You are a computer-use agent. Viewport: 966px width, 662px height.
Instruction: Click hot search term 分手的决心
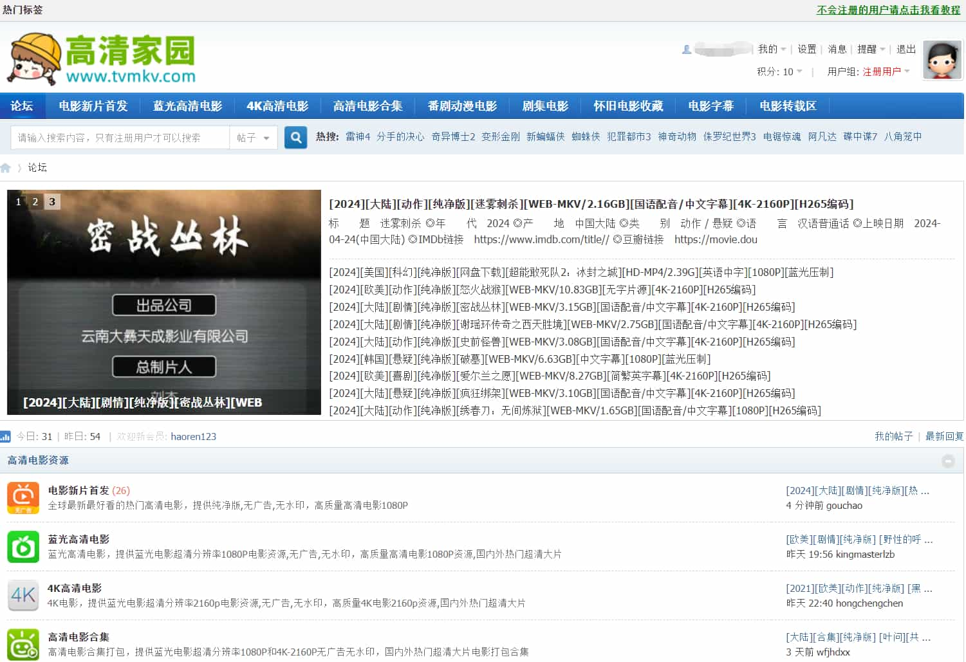click(x=400, y=136)
